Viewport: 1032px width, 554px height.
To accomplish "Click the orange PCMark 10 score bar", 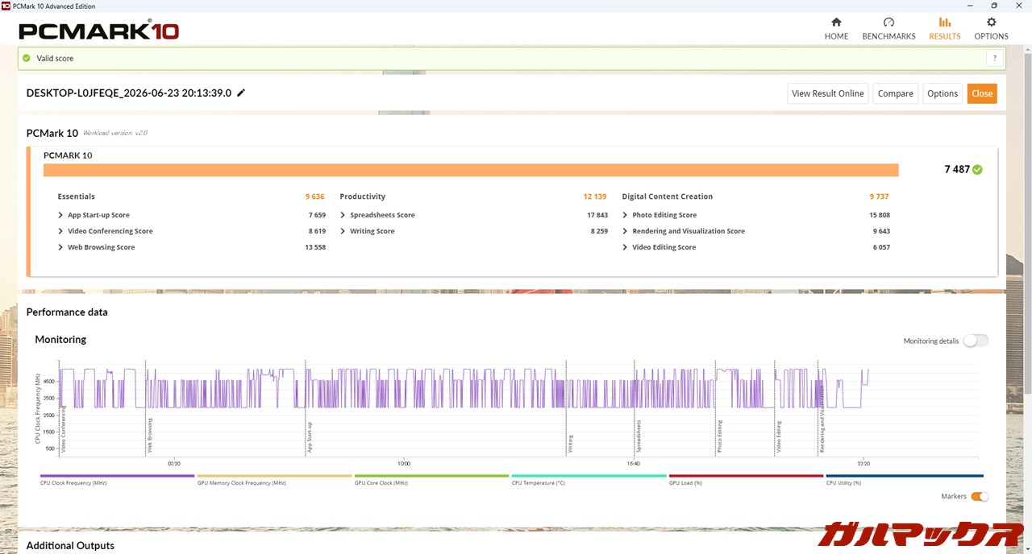I will tap(471, 170).
